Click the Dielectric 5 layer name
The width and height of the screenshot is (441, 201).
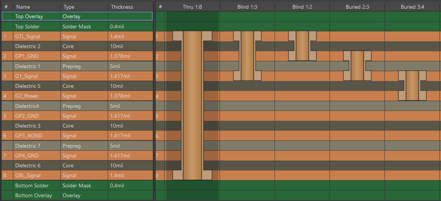(x=28, y=86)
